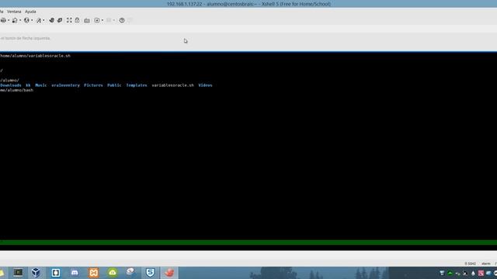Screen dimensions: 497x279
Task: Toggle full screen mode icon
Action: (69, 20)
